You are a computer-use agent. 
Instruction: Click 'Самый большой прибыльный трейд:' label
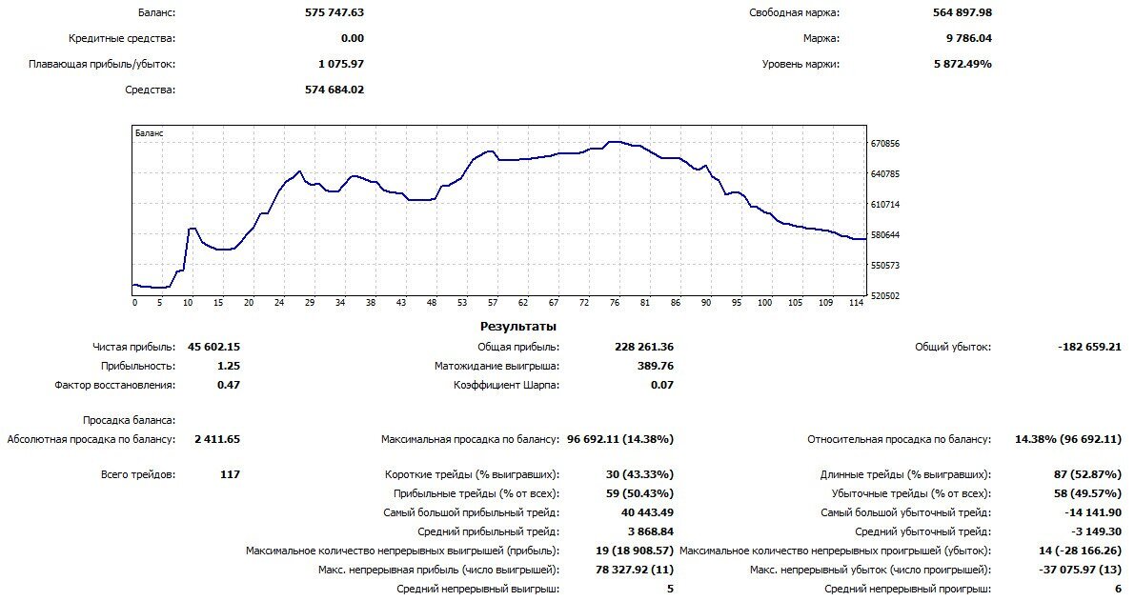[471, 512]
